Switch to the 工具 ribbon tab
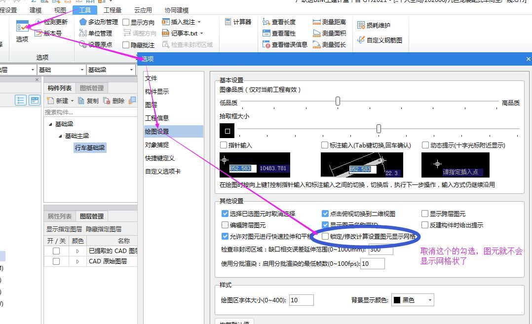The width and height of the screenshot is (532, 324). point(85,10)
